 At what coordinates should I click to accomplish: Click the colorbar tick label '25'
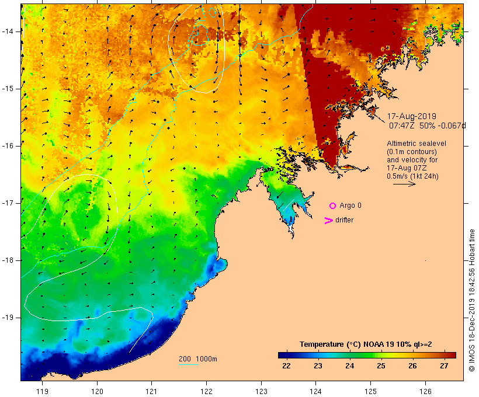(x=381, y=366)
